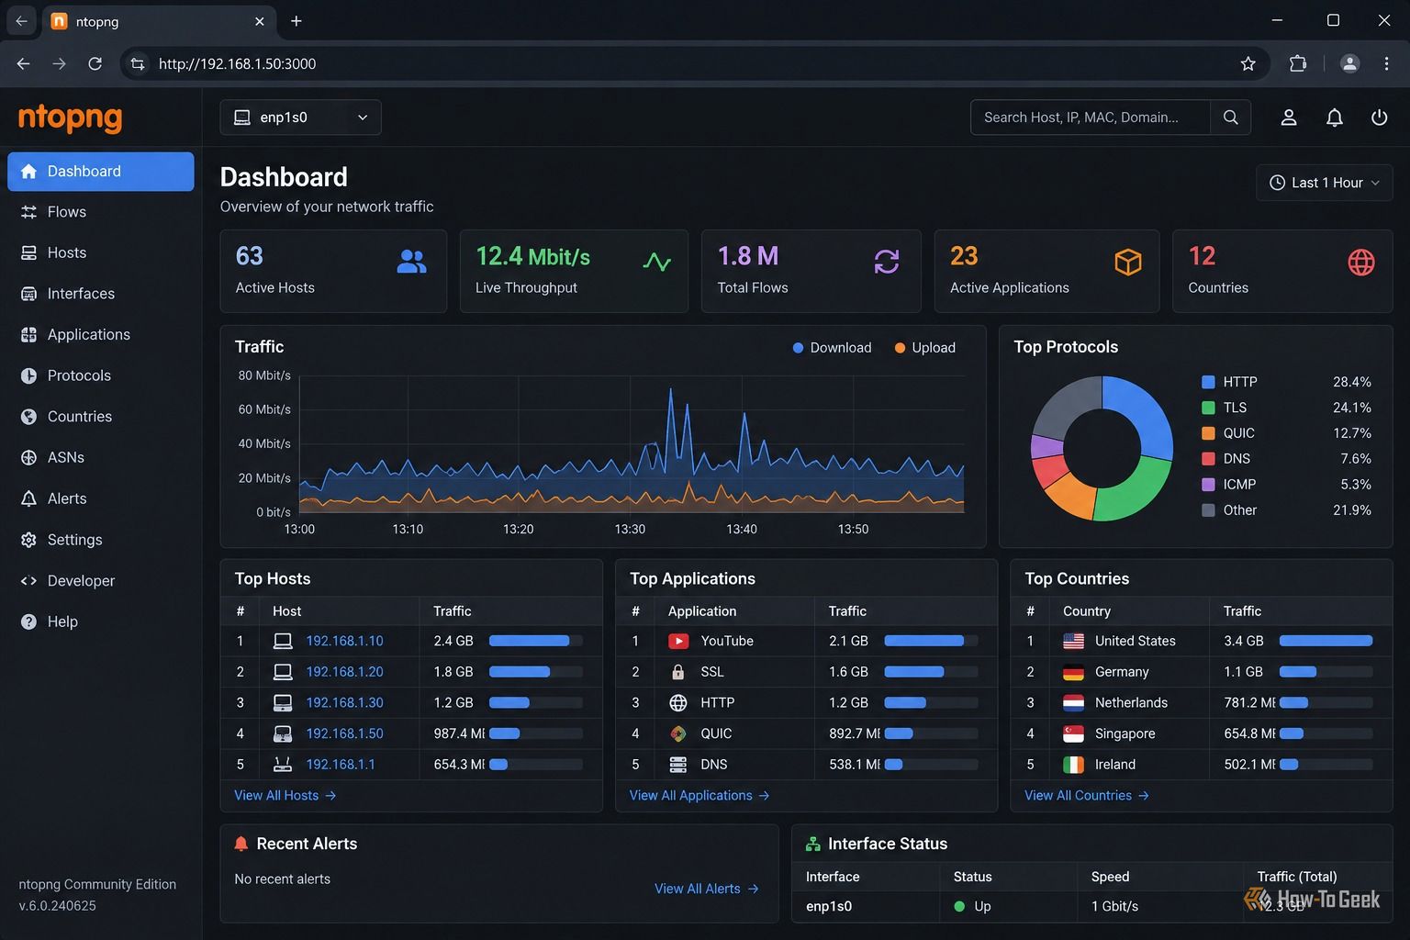
Task: Click the View All Applications link
Action: [699, 796]
